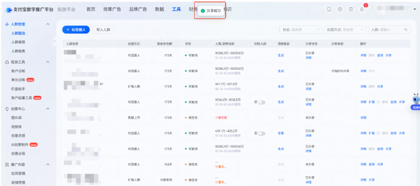Collapse 投放工具 section with its chevron
Viewport: 420px width, 186px height.
coord(48,62)
